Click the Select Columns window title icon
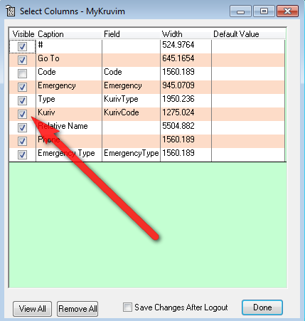This screenshot has width=305, height=321. click(x=10, y=11)
